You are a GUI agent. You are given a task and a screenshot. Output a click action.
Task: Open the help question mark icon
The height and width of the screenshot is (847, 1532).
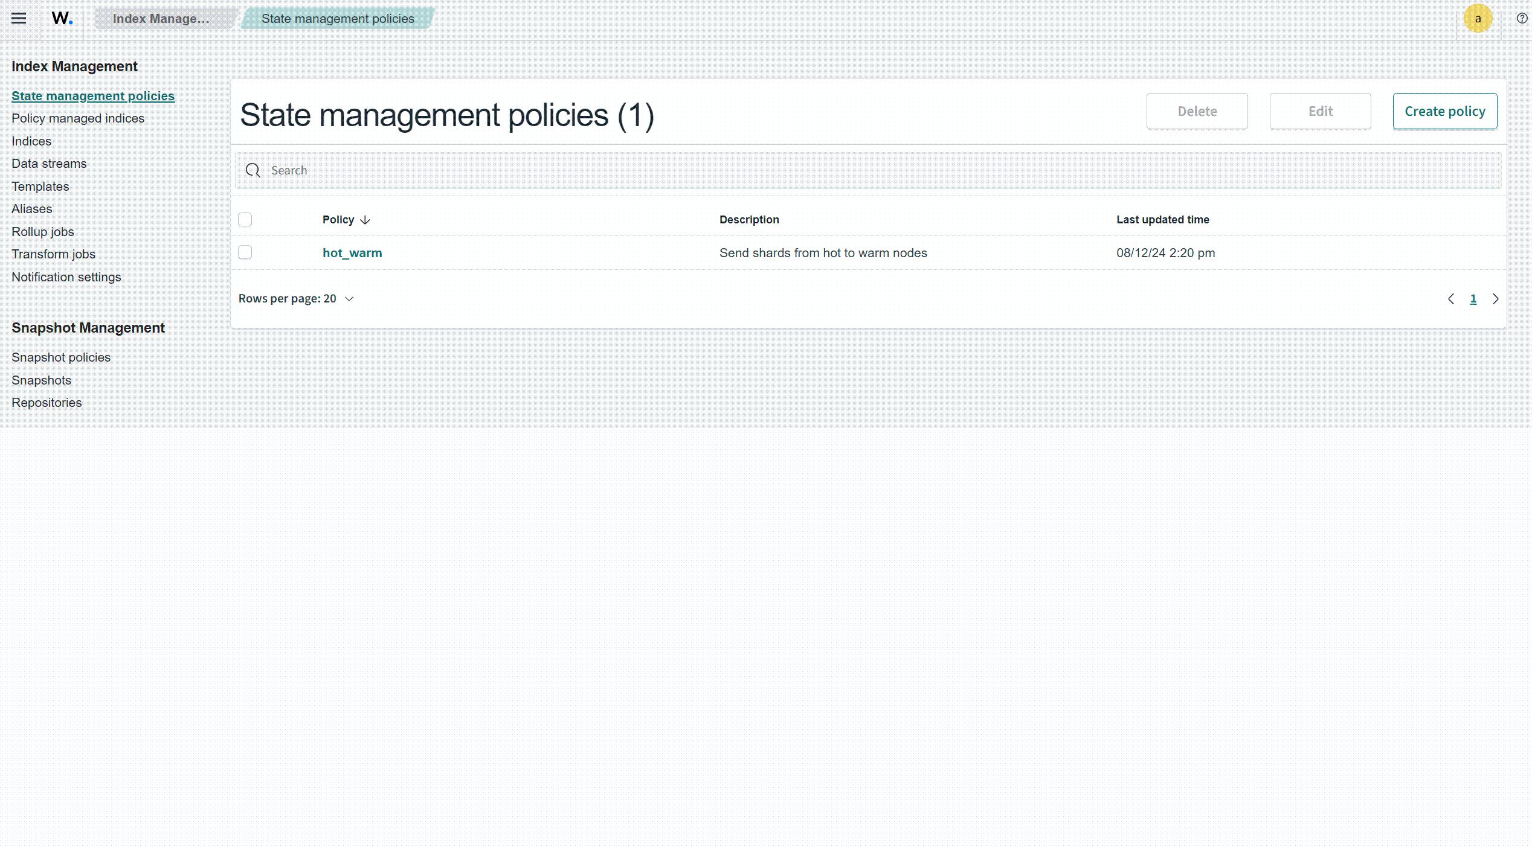click(1522, 19)
